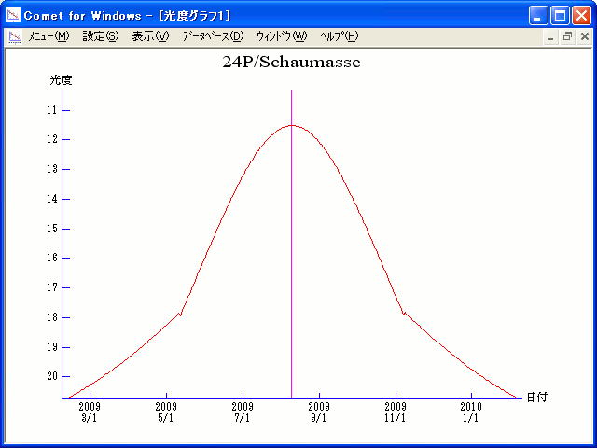Expand the 表示(V) view menu
The height and width of the screenshot is (448, 597).
pos(150,36)
